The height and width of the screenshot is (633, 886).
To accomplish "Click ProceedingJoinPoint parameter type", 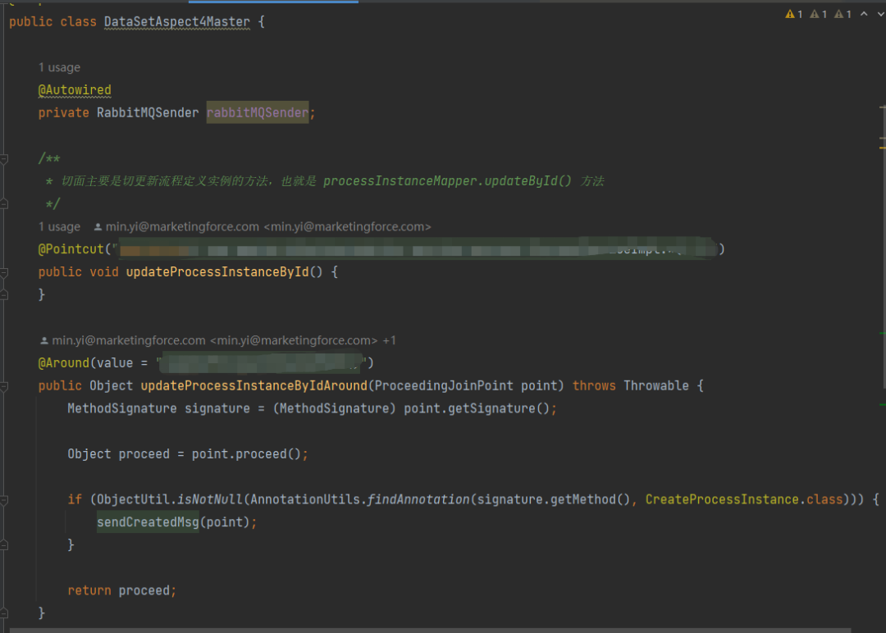I will pos(444,386).
